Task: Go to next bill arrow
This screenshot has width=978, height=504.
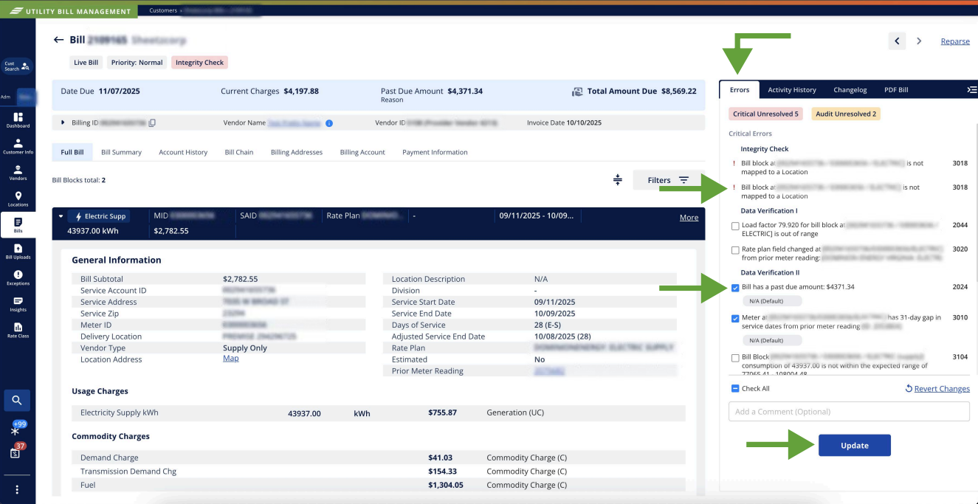Action: [919, 41]
